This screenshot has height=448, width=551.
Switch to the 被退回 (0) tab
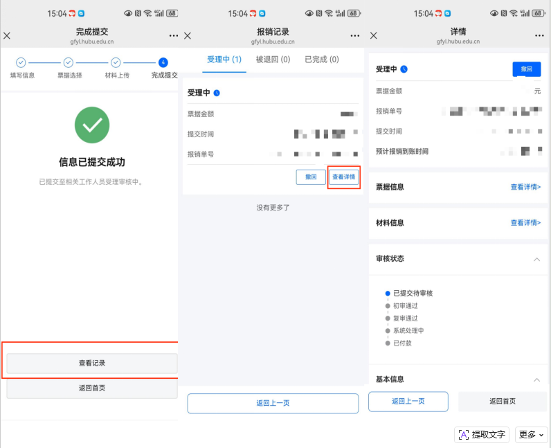(273, 60)
